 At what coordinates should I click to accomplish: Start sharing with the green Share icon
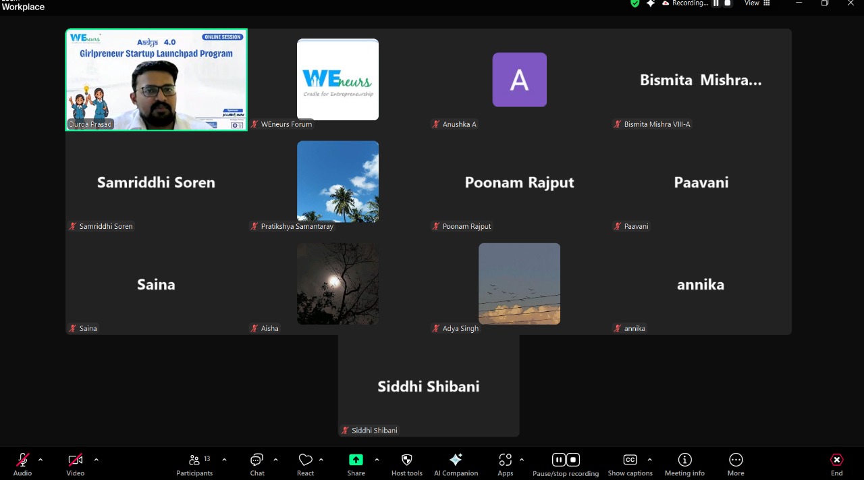[x=356, y=460]
